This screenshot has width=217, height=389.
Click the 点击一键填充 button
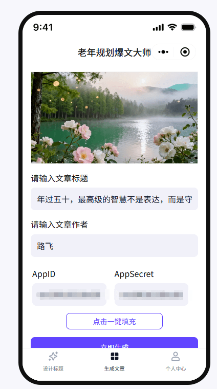pyautogui.click(x=114, y=321)
